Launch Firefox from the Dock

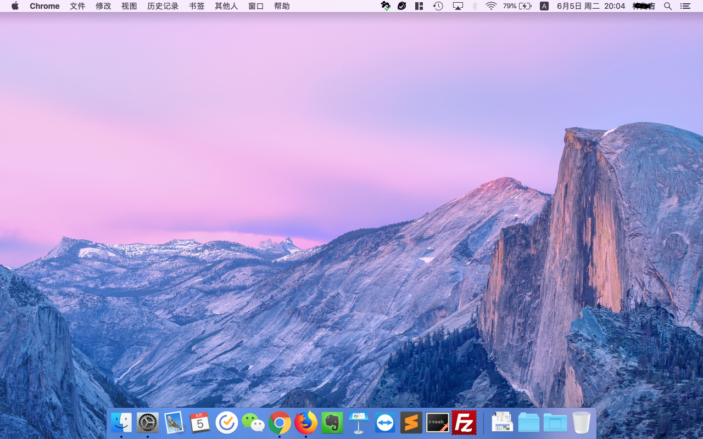306,423
